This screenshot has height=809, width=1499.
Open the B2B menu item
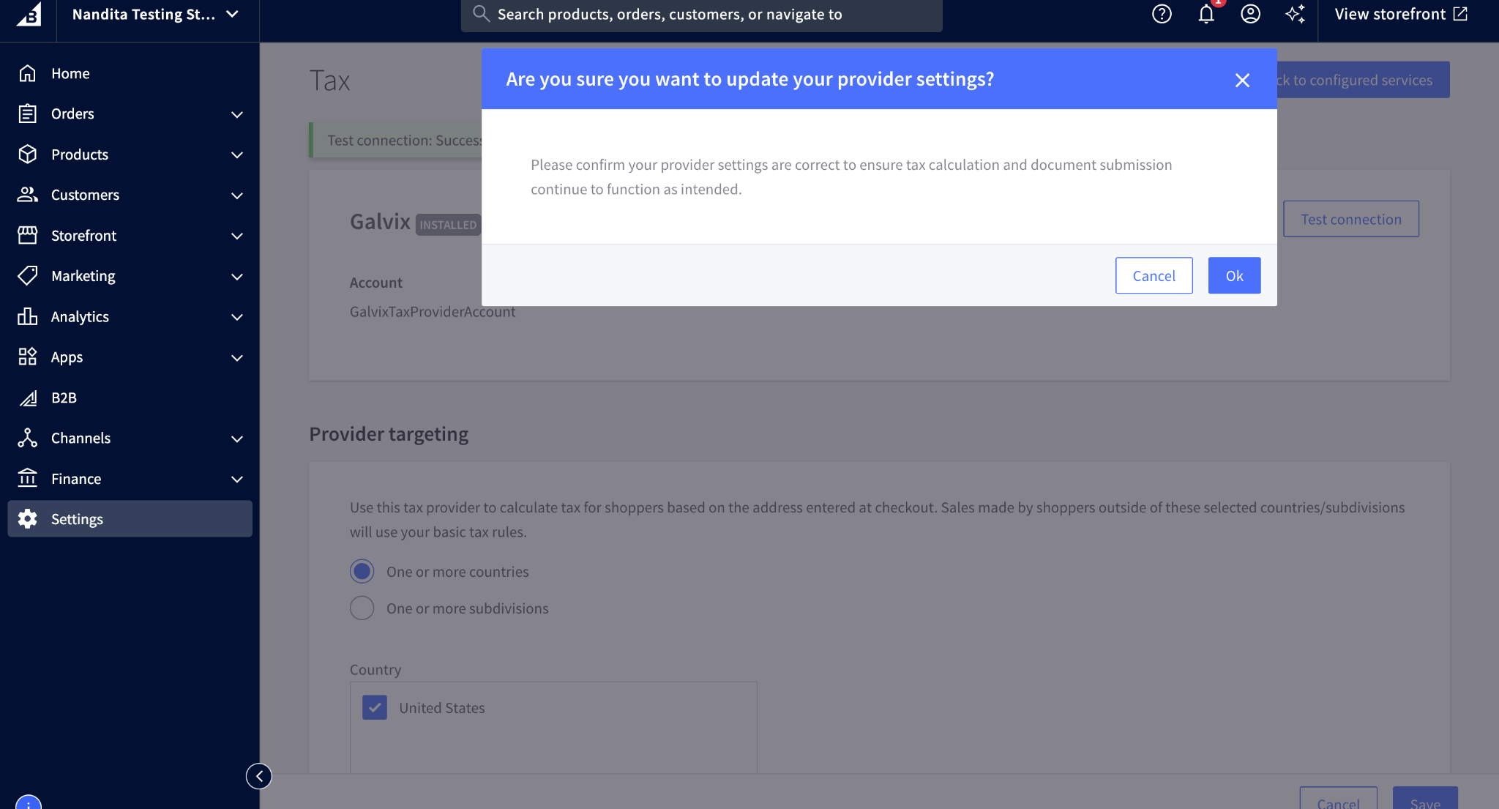click(x=130, y=398)
